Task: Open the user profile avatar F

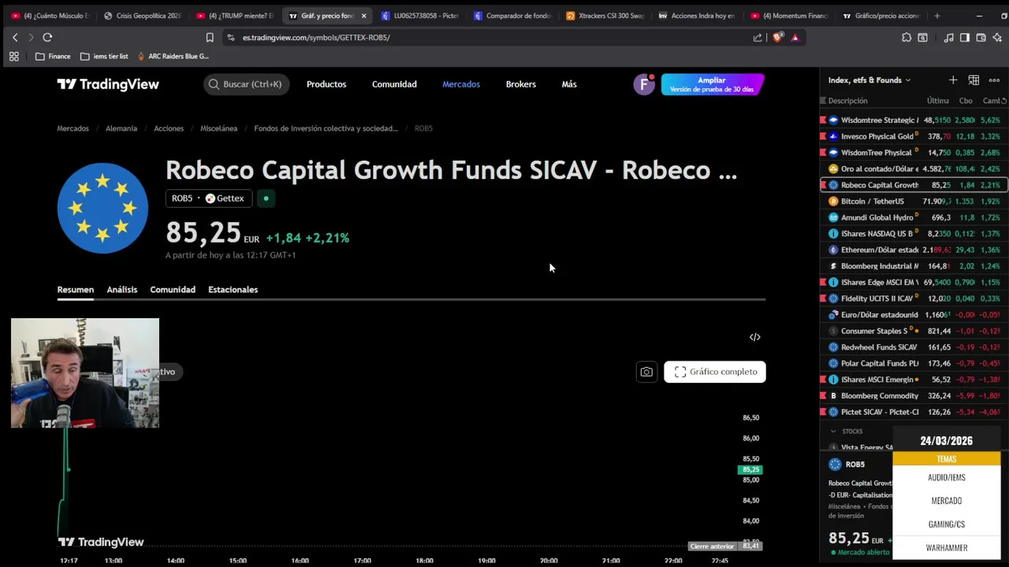Action: coord(644,84)
